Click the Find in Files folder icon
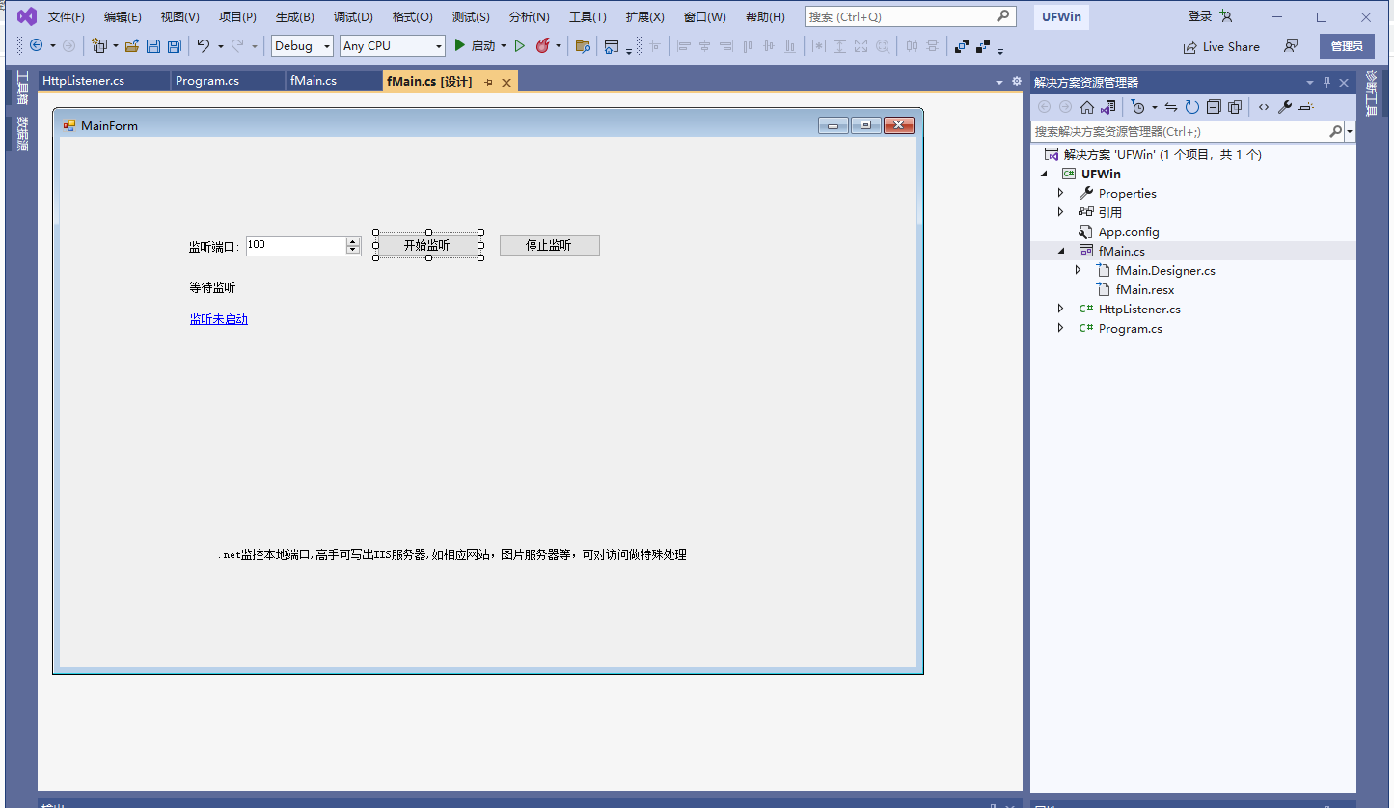Screen dimensions: 1394x808 point(583,45)
